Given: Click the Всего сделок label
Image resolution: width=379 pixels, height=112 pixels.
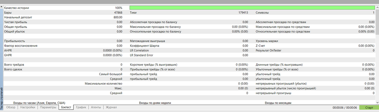Looking at the screenshot, I should pyautogui.click(x=13, y=69).
